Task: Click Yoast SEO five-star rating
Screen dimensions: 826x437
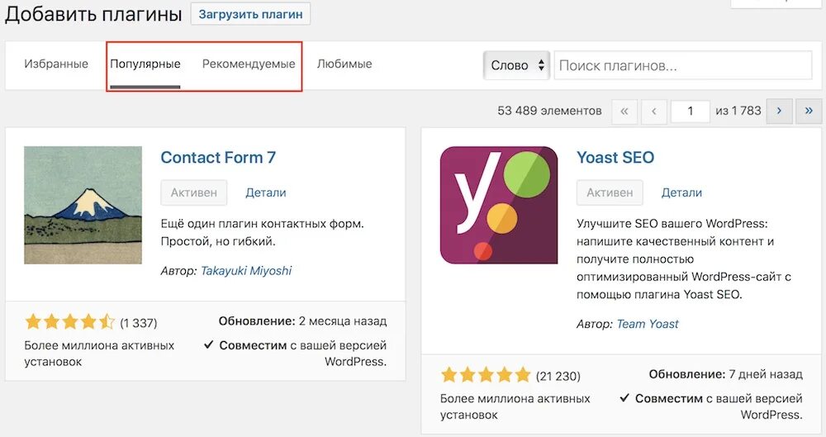Action: pyautogui.click(x=486, y=376)
